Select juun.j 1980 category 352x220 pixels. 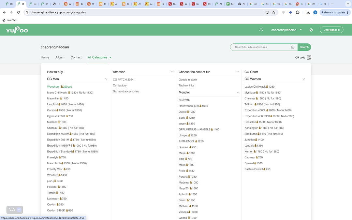(55, 181)
